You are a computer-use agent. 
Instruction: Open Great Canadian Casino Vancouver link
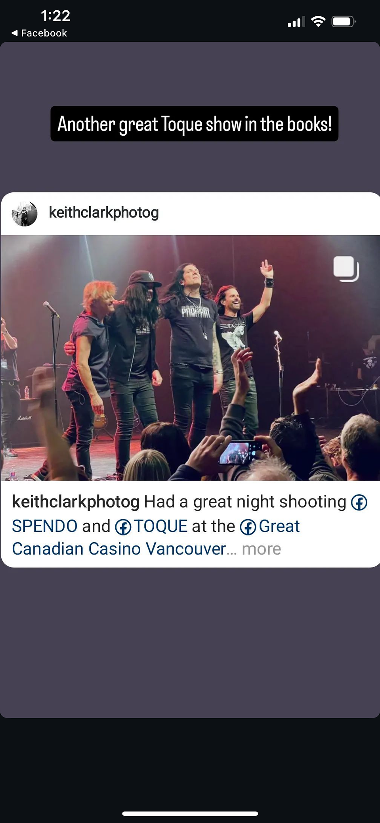coord(156,537)
